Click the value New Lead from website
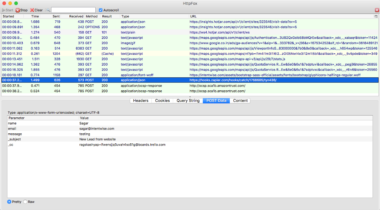Image resolution: width=380 pixels, height=210 pixels. click(x=98, y=139)
